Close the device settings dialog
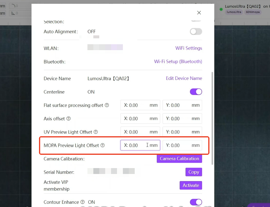The image size is (270, 207). click(199, 13)
